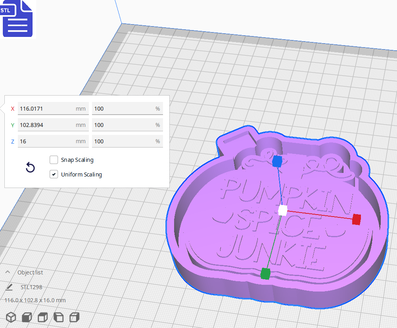Click the red X-axis scale handle

point(356,219)
